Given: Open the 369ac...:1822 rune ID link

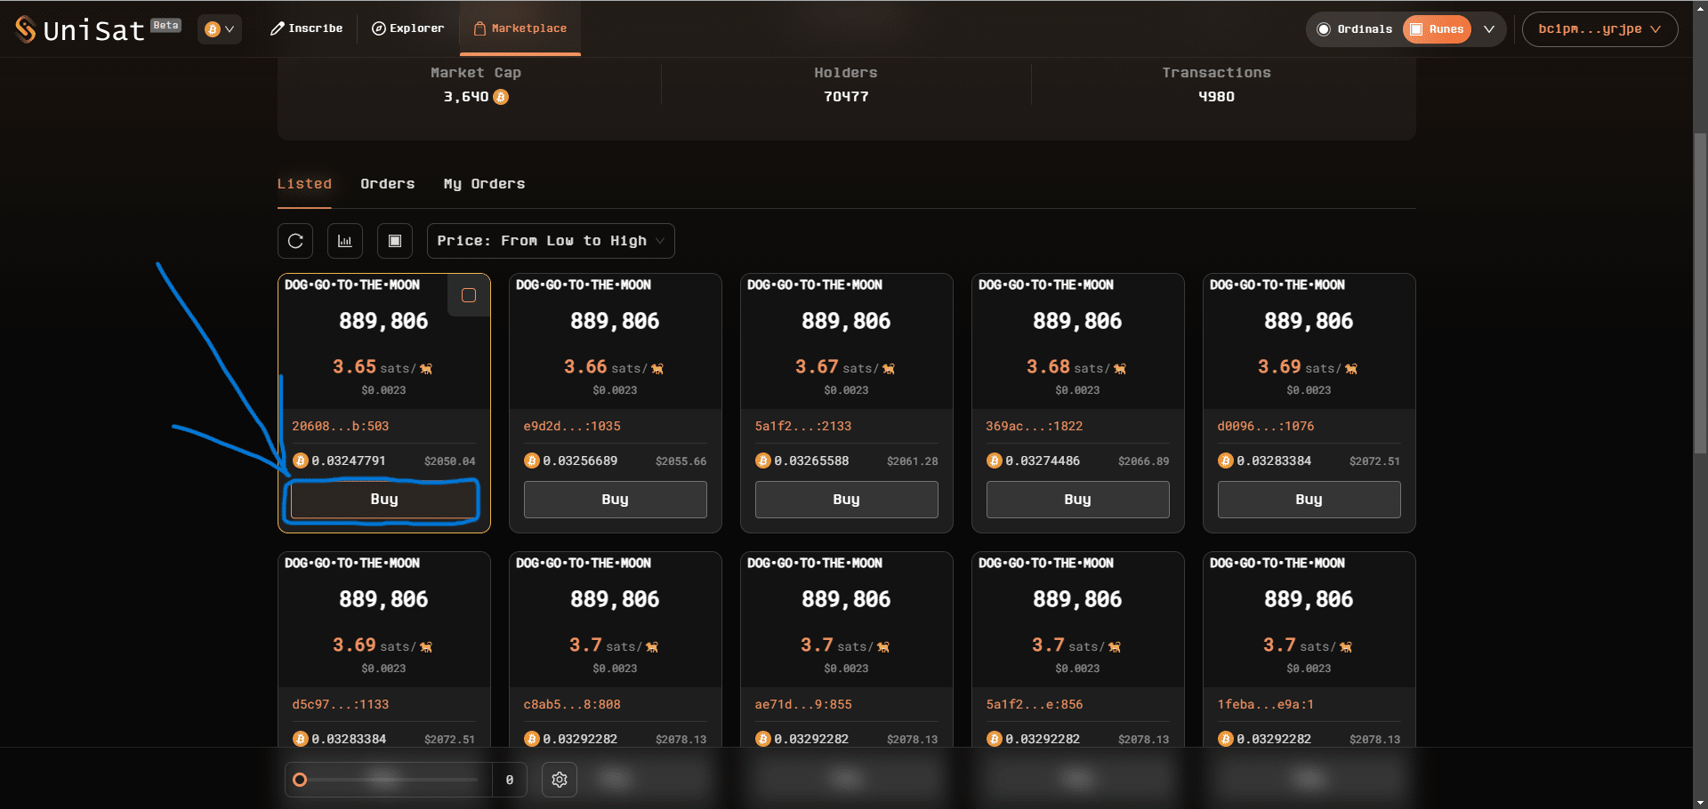Looking at the screenshot, I should click(1034, 427).
